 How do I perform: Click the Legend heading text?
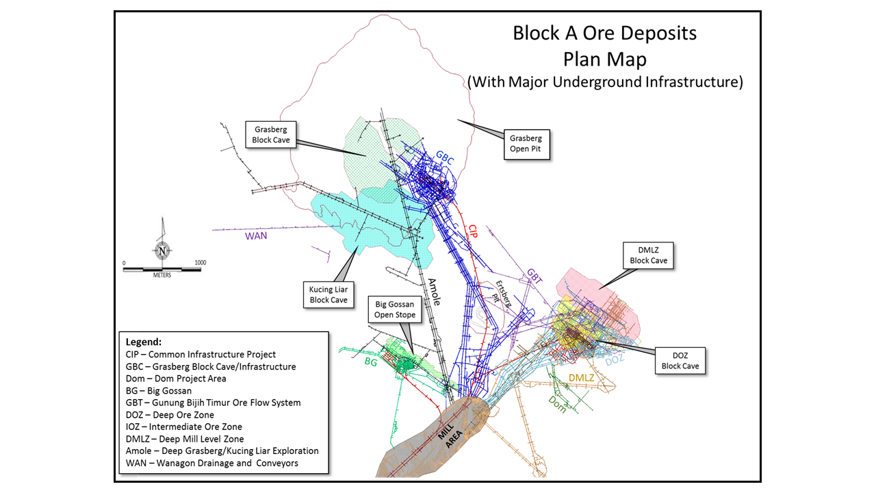tap(144, 341)
